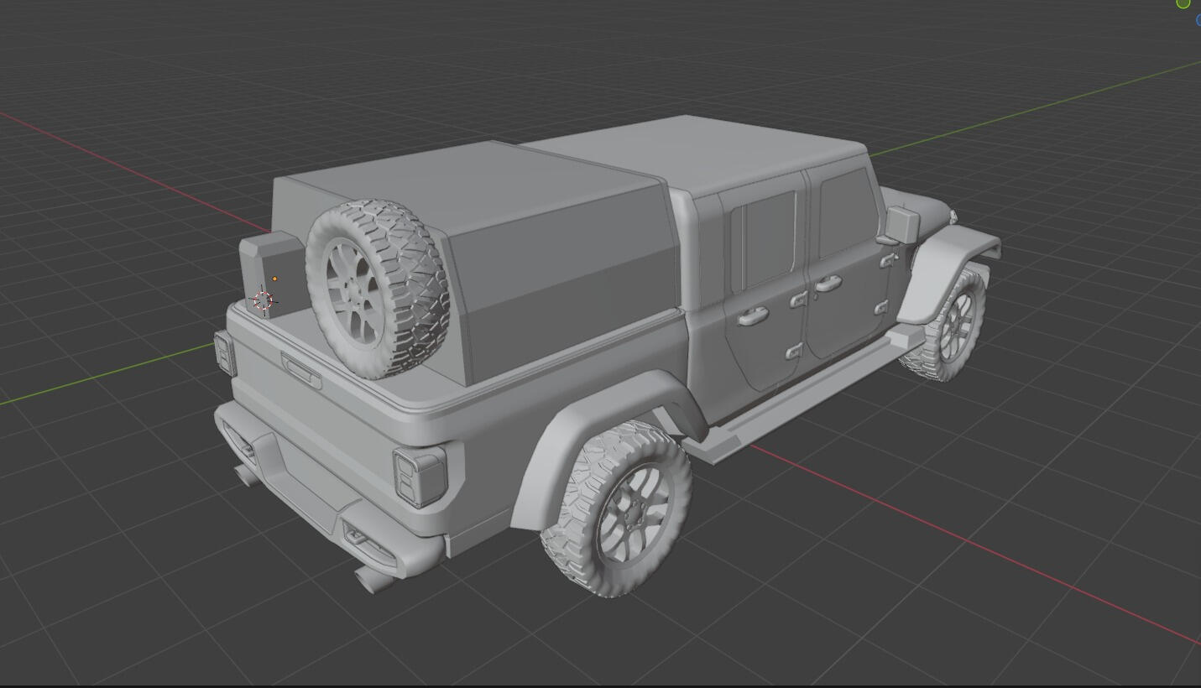Click the small orange origin dot on the spare tire mount
The height and width of the screenshot is (688, 1201).
point(274,279)
